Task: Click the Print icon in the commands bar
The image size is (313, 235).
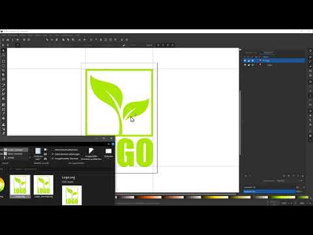Action: click(18, 40)
